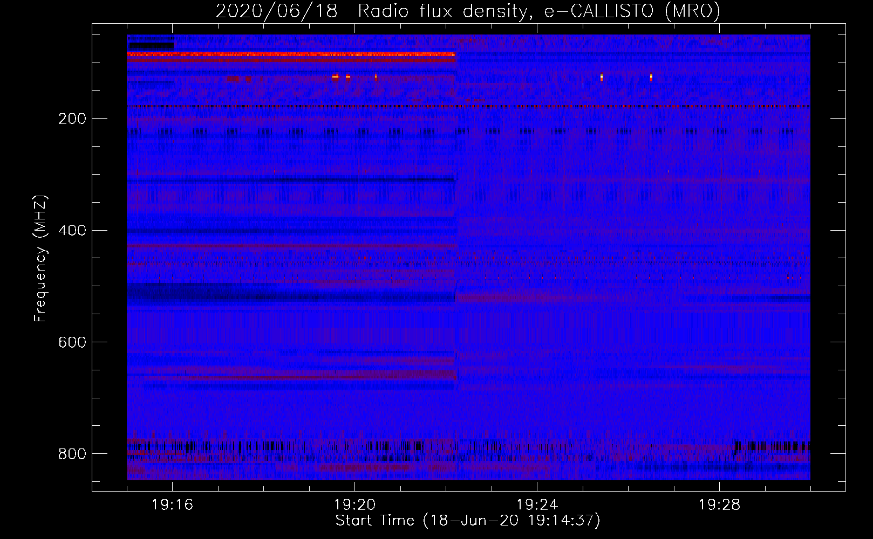Click the 19:28 time tick label
Image resolution: width=873 pixels, height=539 pixels.
click(719, 505)
